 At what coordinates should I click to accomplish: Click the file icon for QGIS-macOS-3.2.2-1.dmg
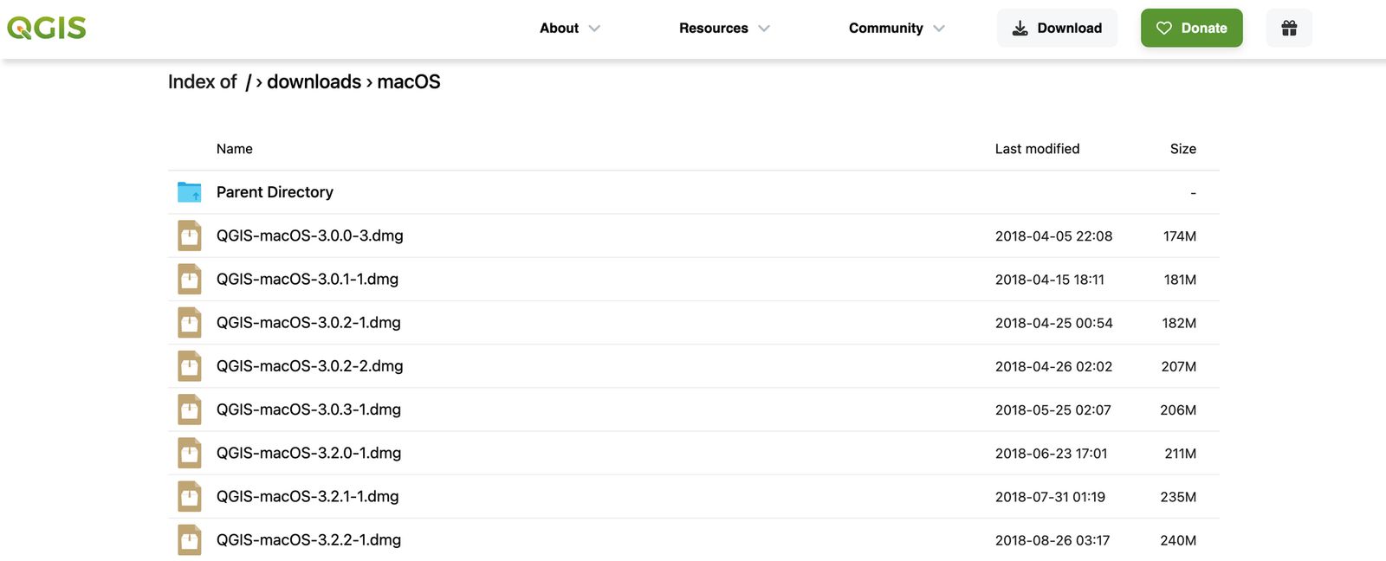[x=190, y=539]
